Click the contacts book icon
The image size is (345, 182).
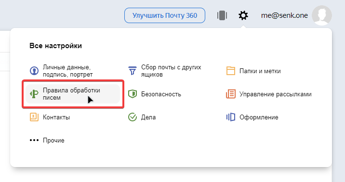tap(34, 117)
